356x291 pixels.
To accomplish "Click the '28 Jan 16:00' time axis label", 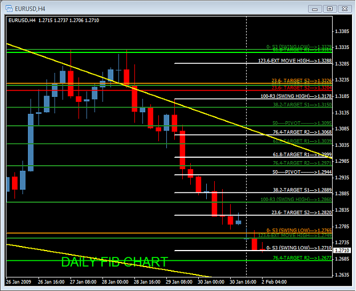I will [147, 282].
